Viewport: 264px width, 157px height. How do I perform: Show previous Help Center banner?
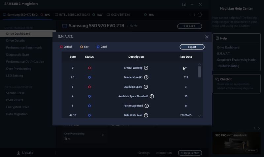click(254, 128)
